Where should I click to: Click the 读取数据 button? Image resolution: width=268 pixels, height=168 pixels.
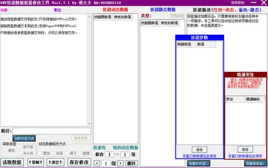tap(12, 162)
